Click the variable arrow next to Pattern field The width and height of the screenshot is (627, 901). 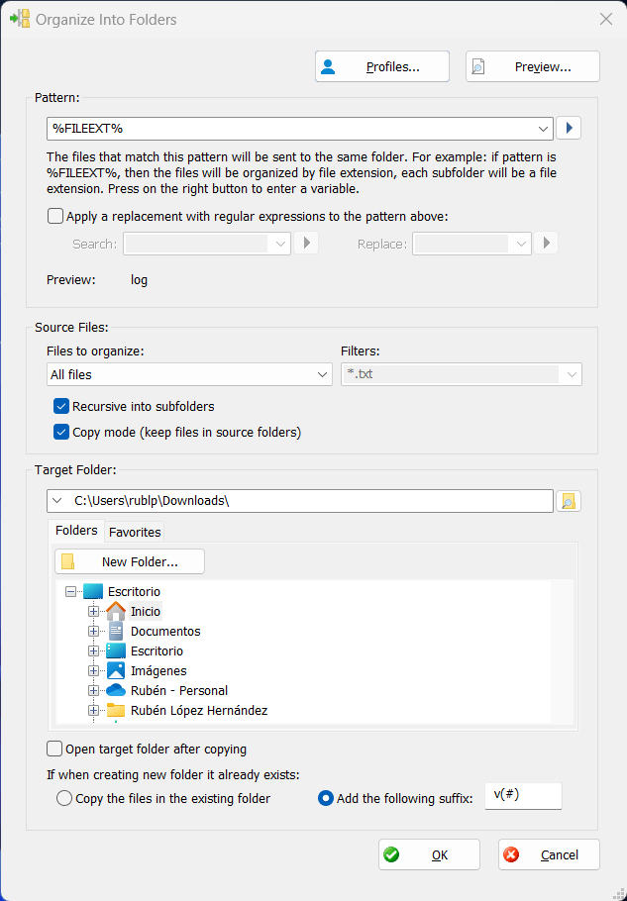pos(569,128)
